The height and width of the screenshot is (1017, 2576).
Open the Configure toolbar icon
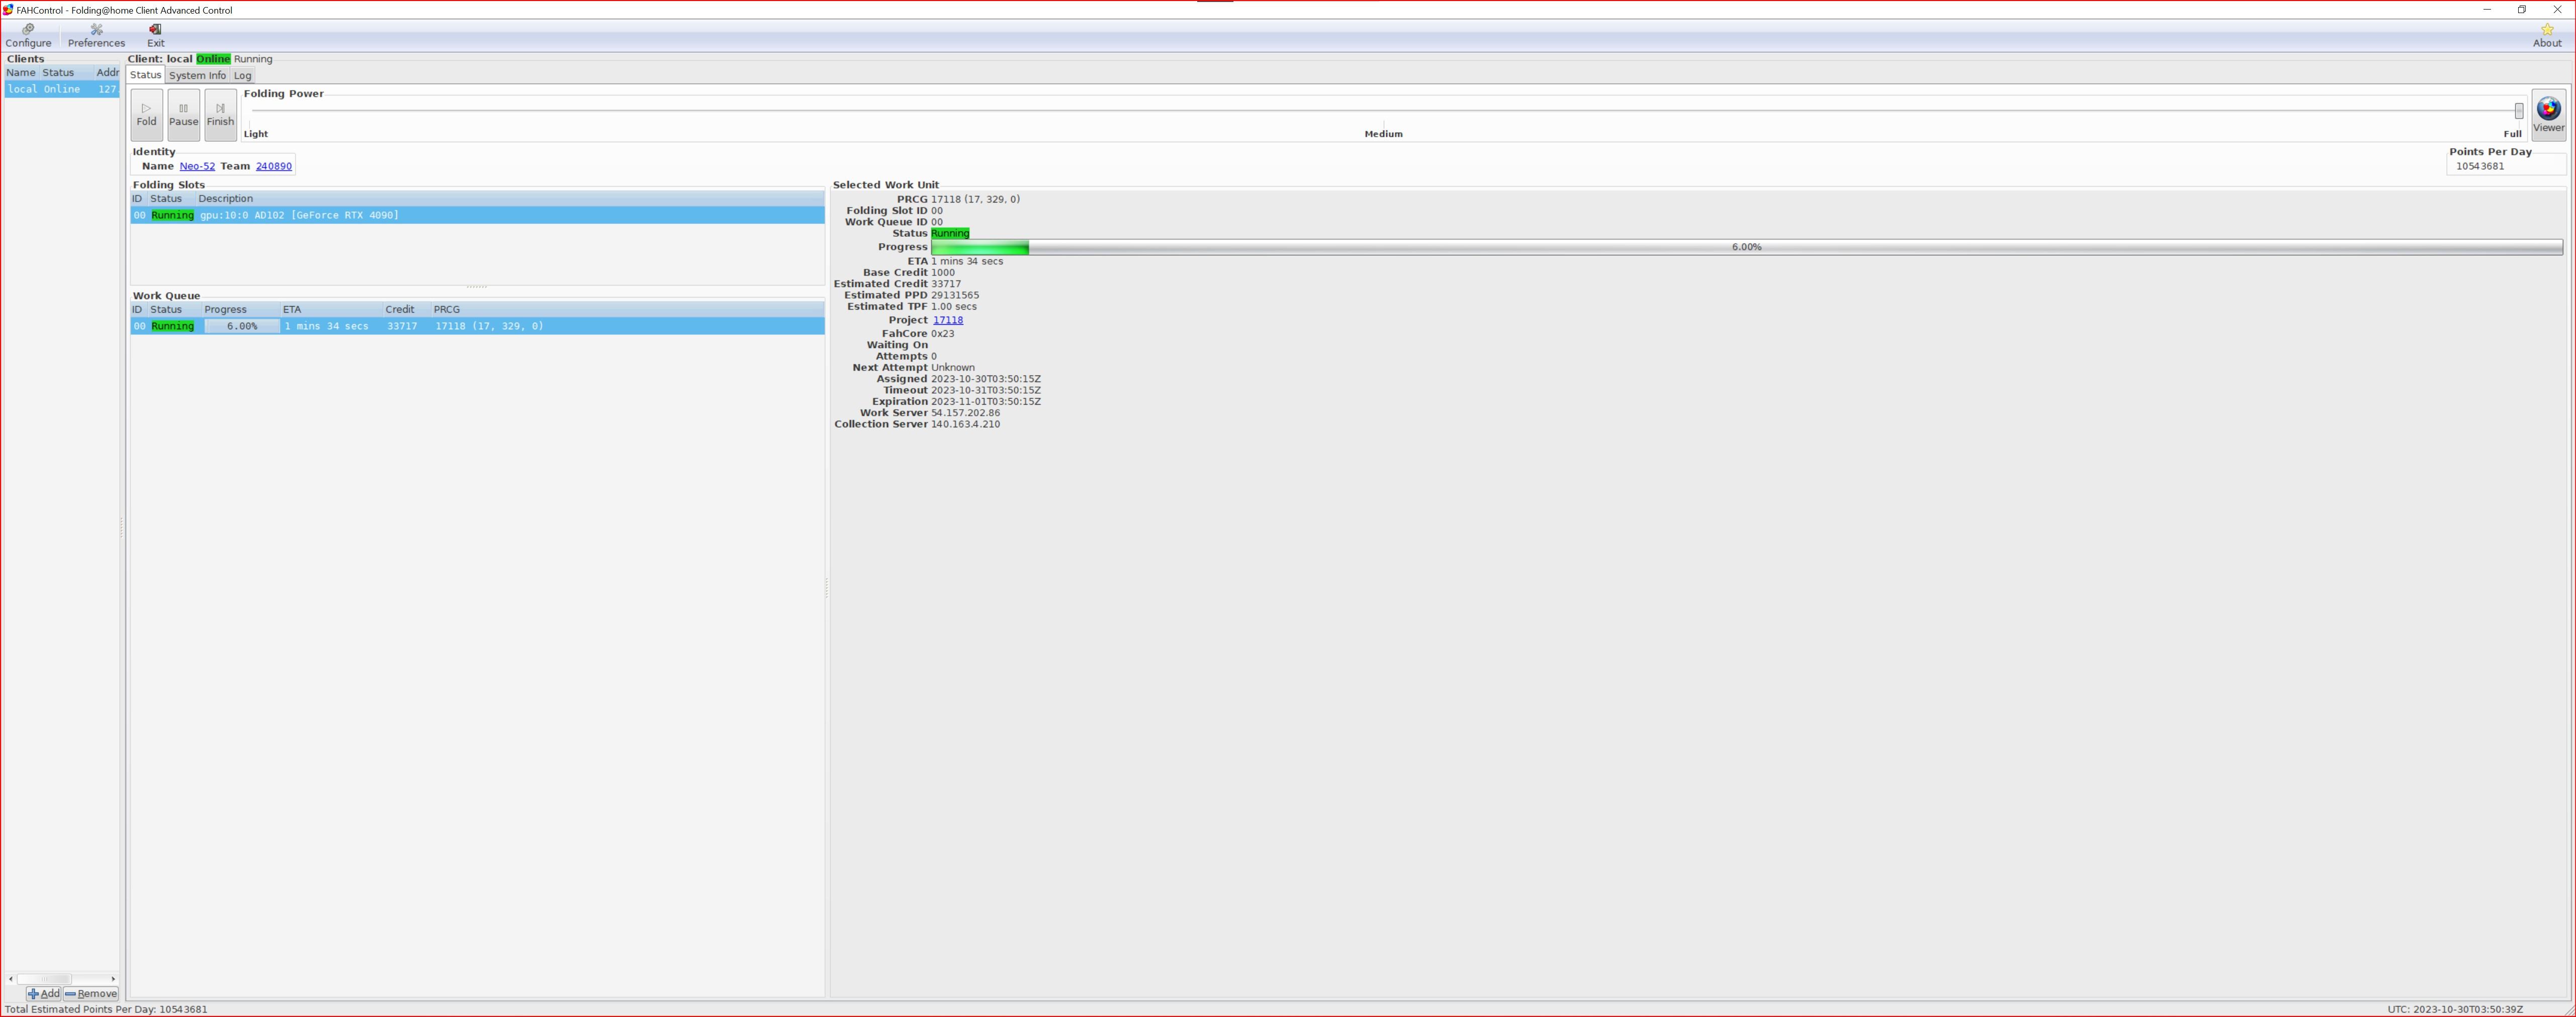(28, 36)
